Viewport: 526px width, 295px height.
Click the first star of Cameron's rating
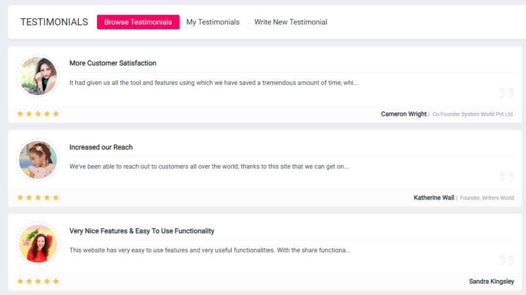20,114
